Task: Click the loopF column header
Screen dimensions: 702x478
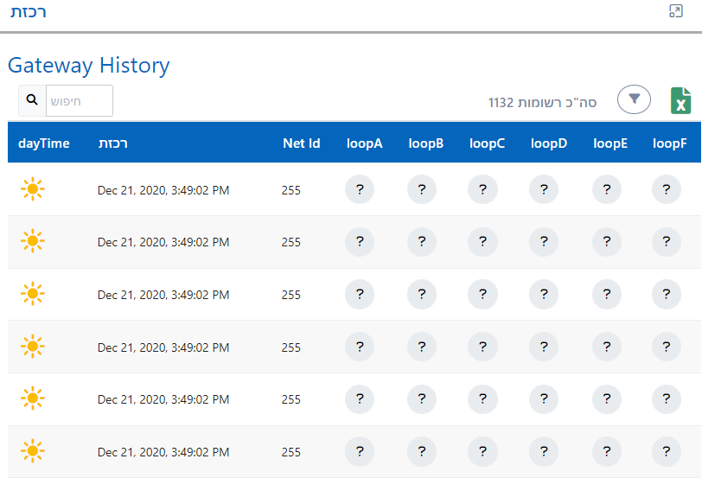Action: pos(669,143)
